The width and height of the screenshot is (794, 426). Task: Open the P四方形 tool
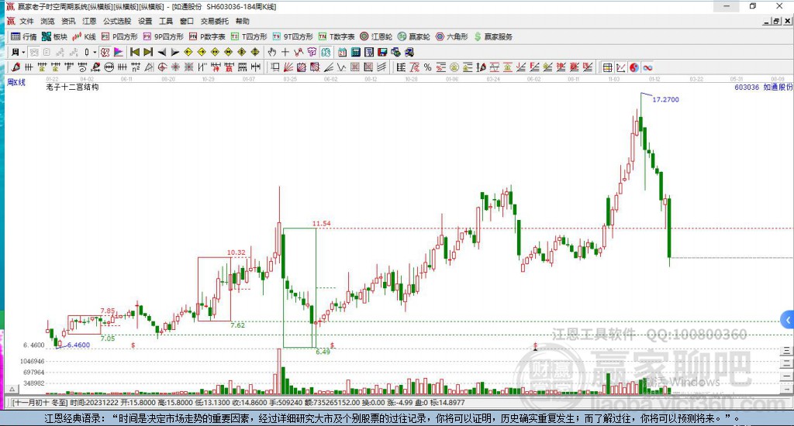119,36
